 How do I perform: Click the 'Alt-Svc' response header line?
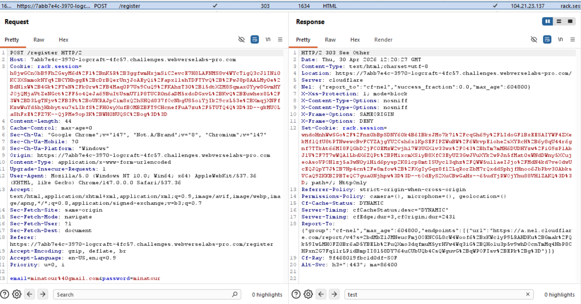(x=349, y=265)
